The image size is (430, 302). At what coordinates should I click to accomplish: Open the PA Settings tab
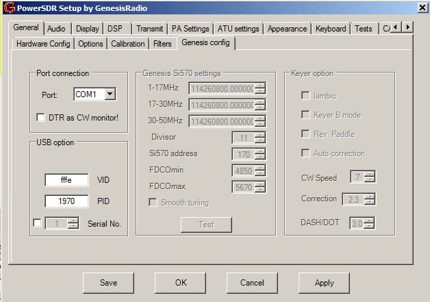pos(190,29)
